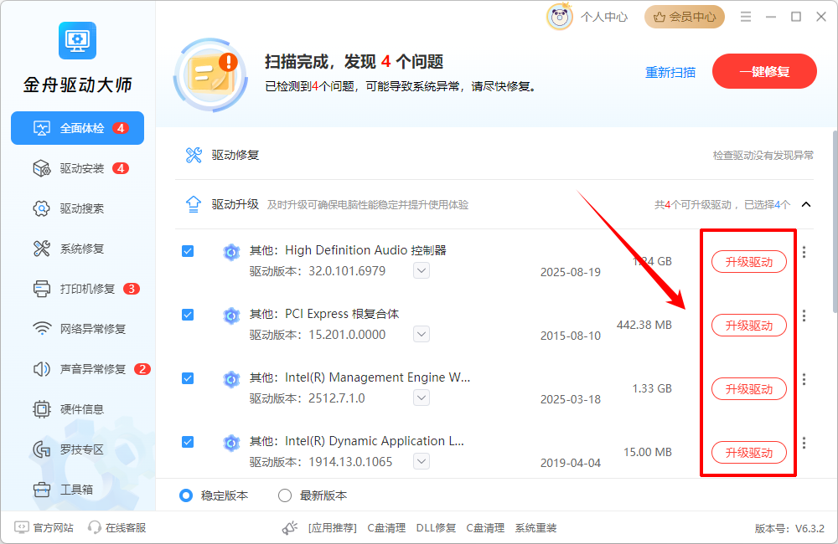Click the 驱动修复 wrench icon

point(194,155)
